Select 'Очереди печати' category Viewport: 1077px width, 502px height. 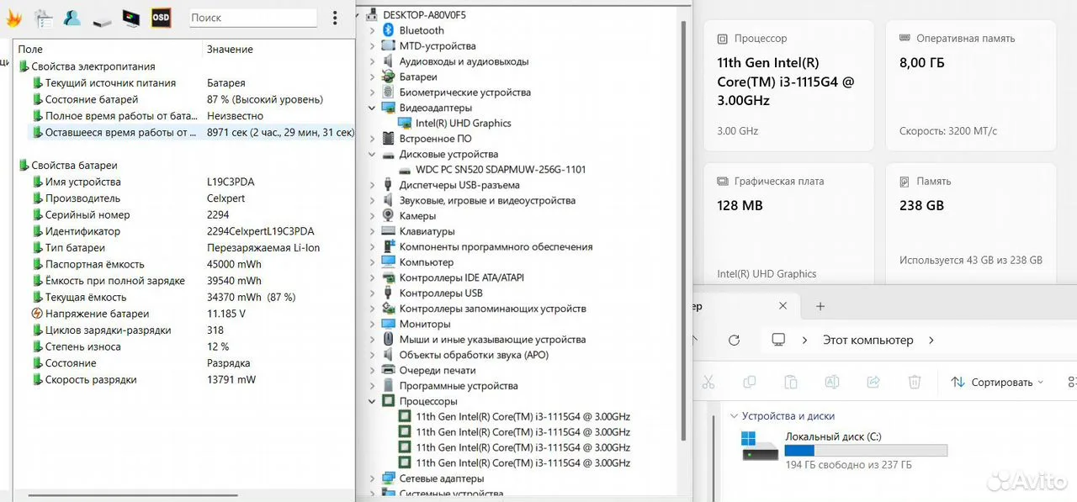[438, 370]
